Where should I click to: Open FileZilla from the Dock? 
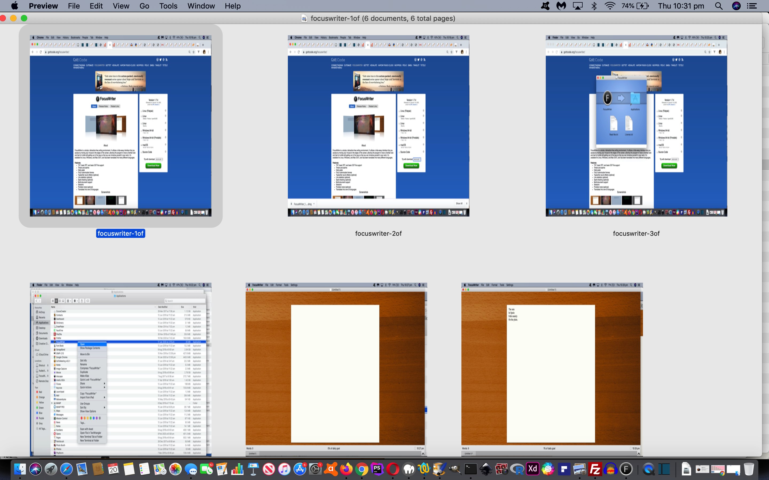pos(595,469)
